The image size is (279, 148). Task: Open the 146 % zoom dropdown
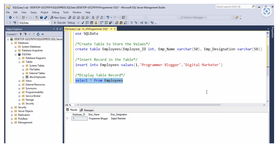pos(75,105)
